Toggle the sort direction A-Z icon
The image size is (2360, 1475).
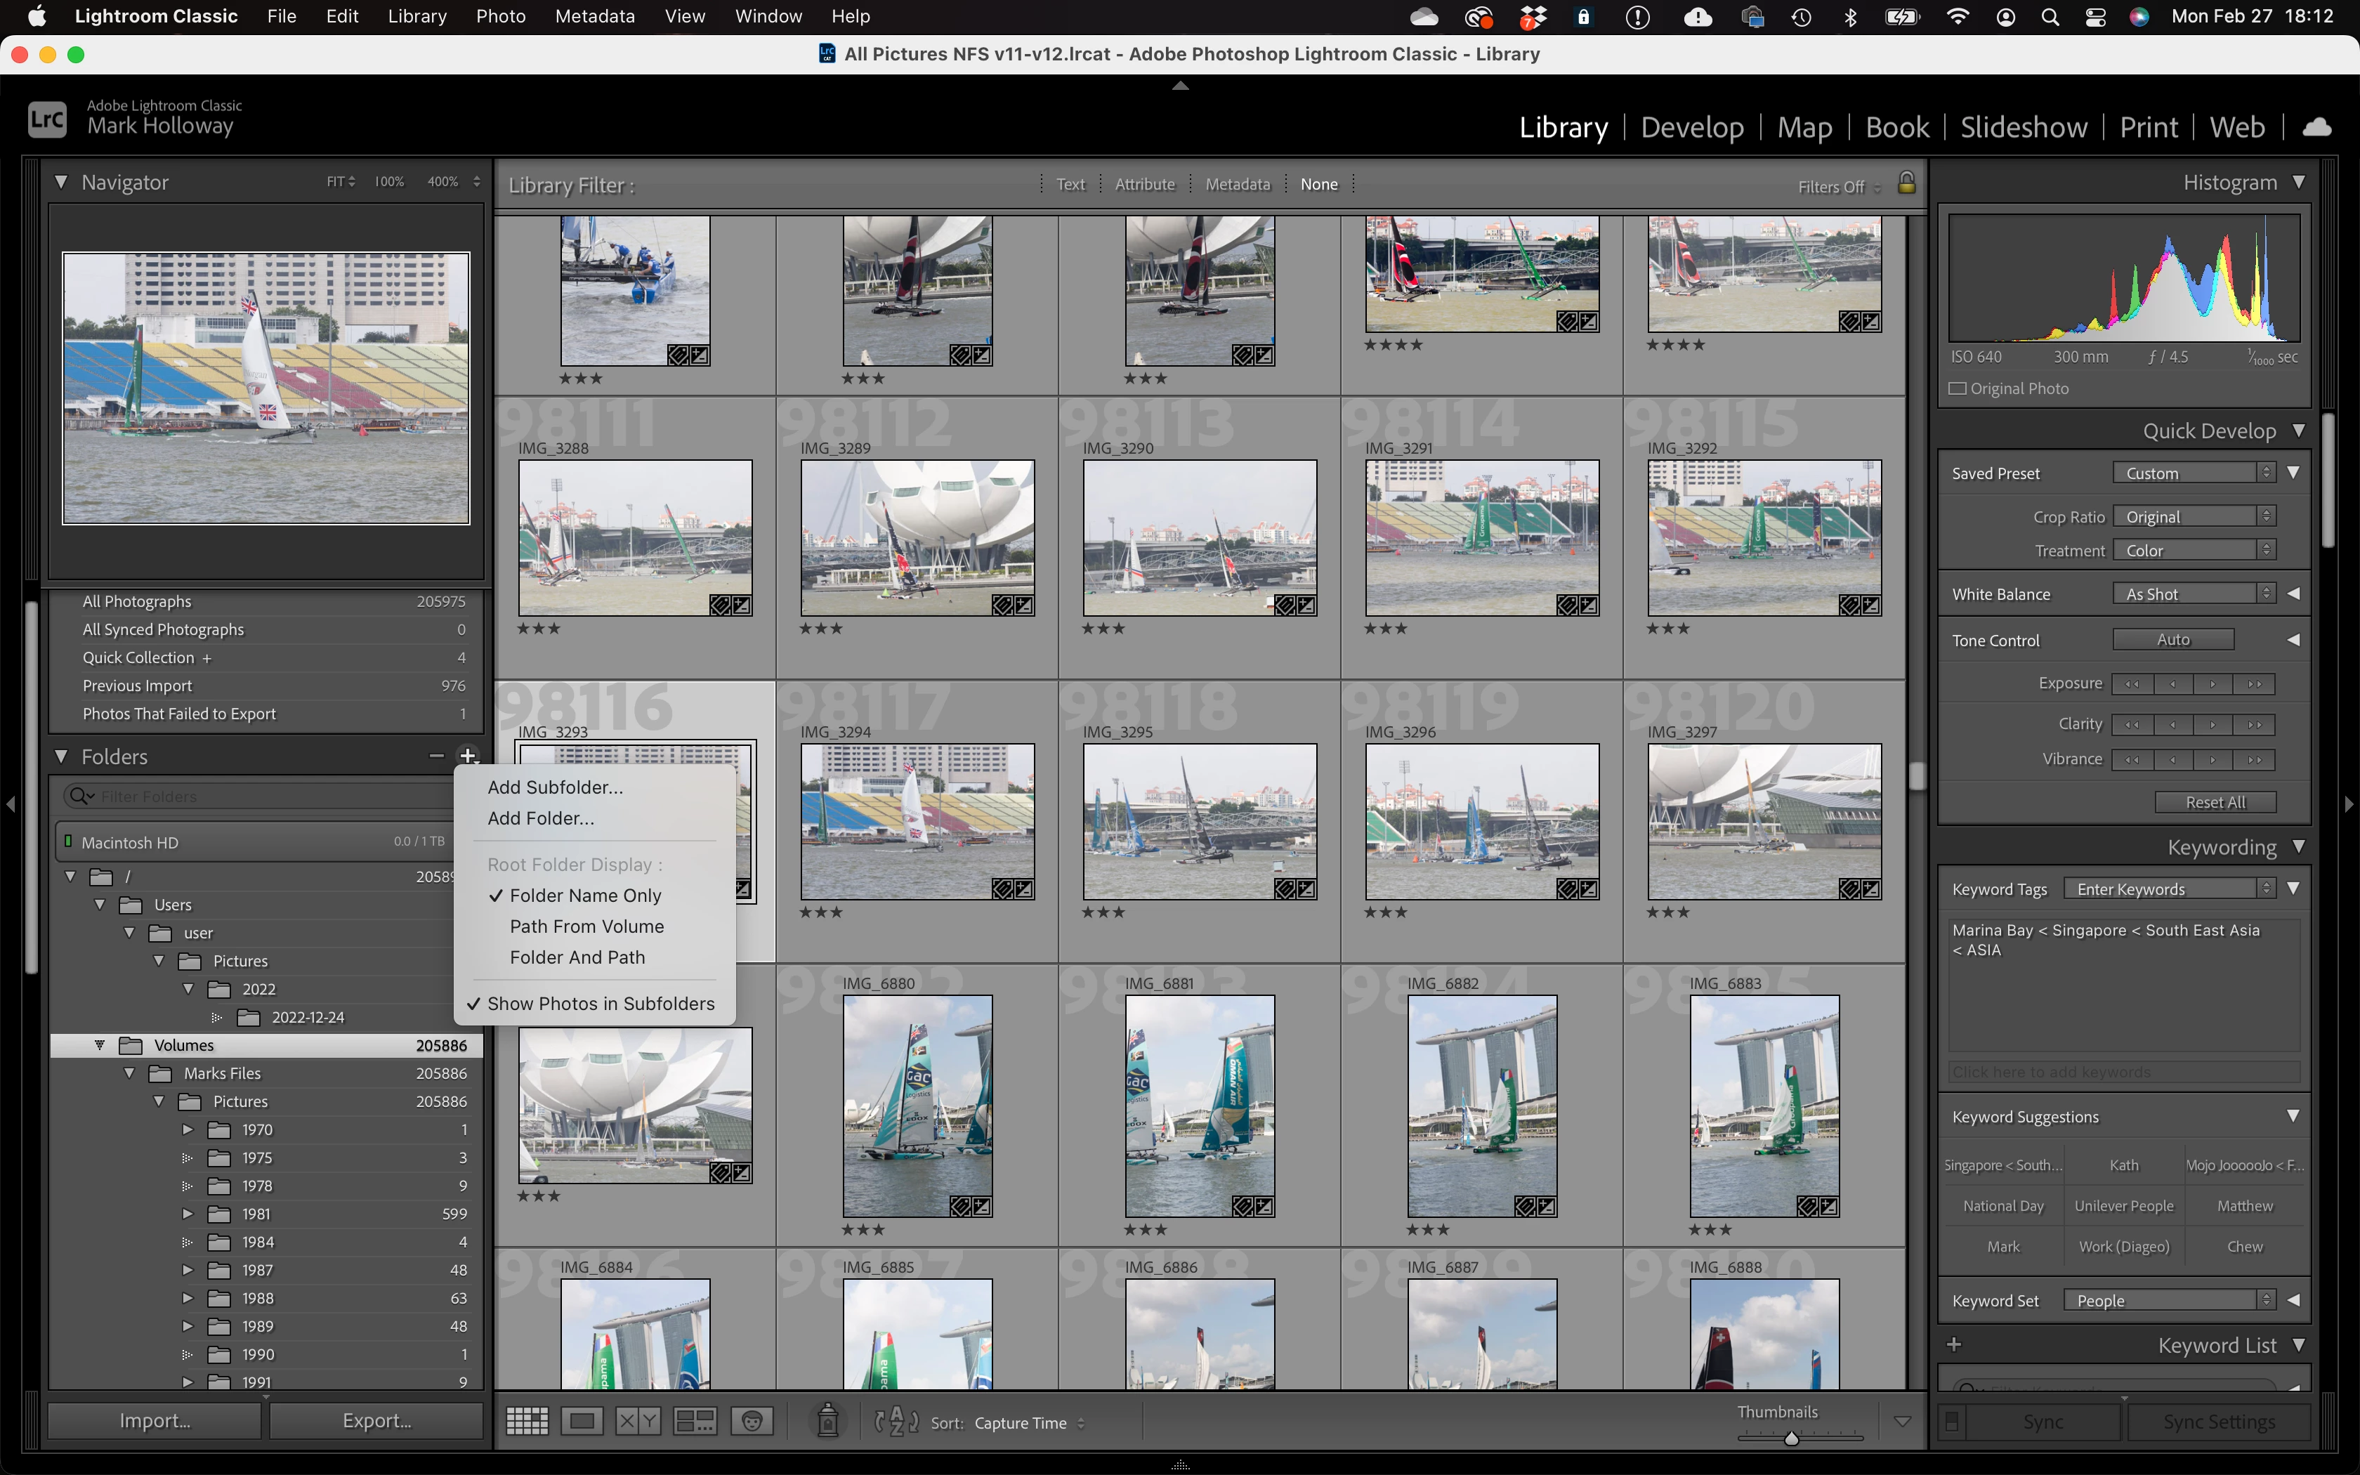pyautogui.click(x=896, y=1422)
